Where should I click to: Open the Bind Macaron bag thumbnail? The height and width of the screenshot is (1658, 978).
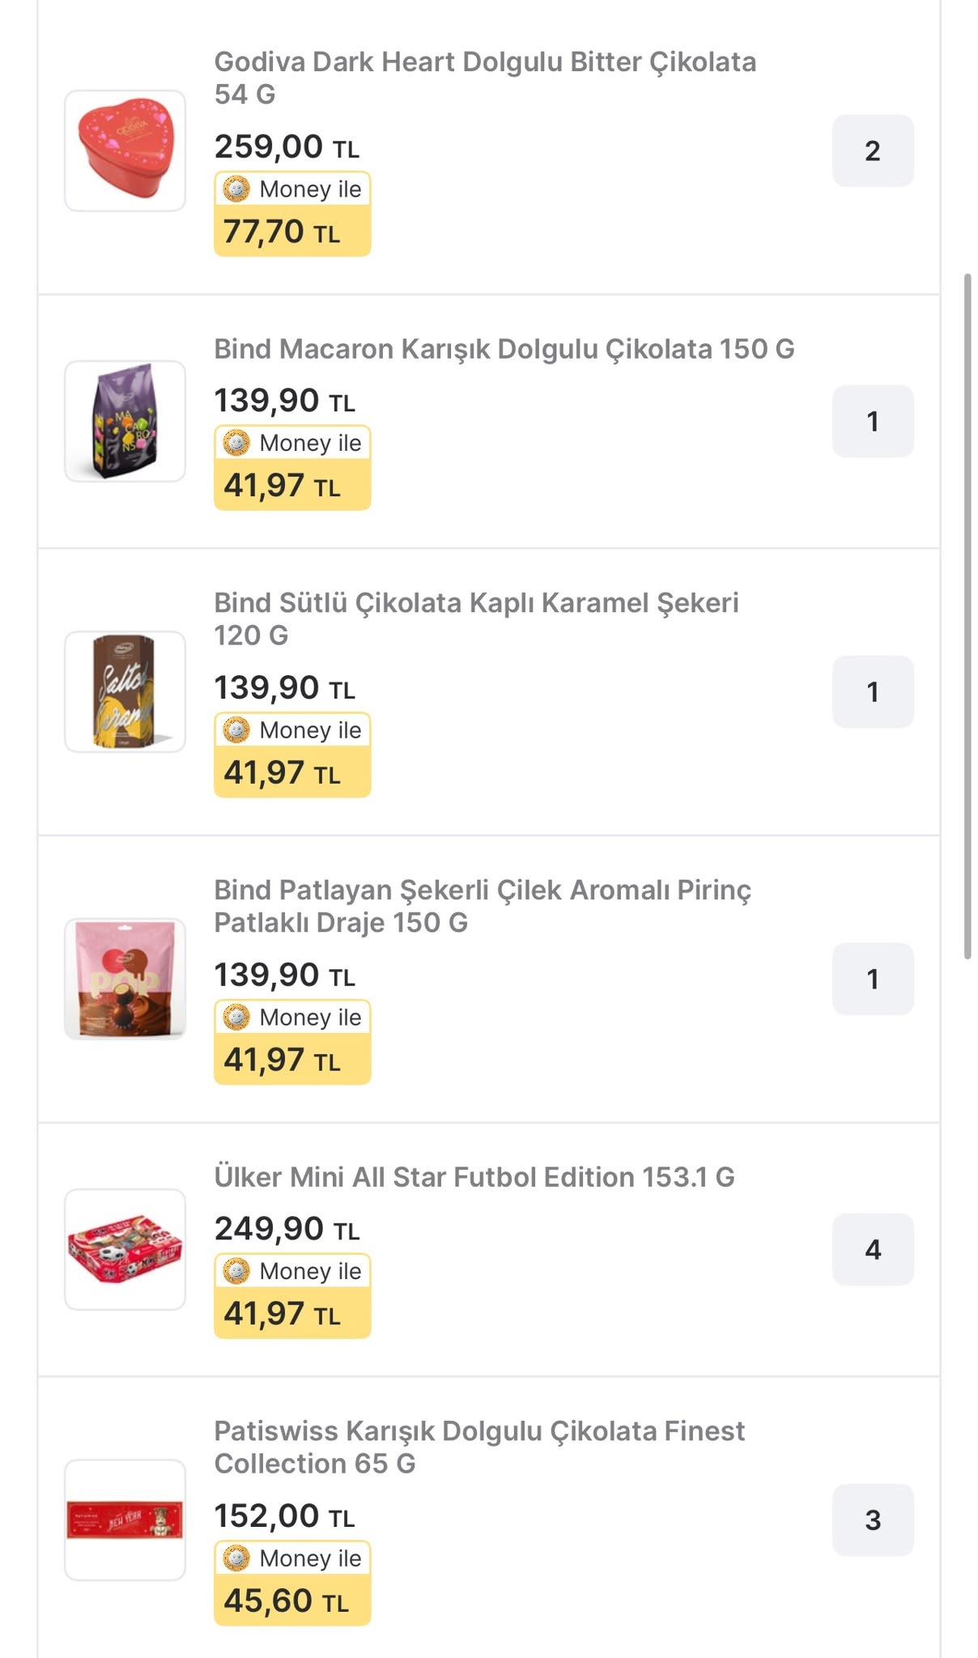[125, 421]
